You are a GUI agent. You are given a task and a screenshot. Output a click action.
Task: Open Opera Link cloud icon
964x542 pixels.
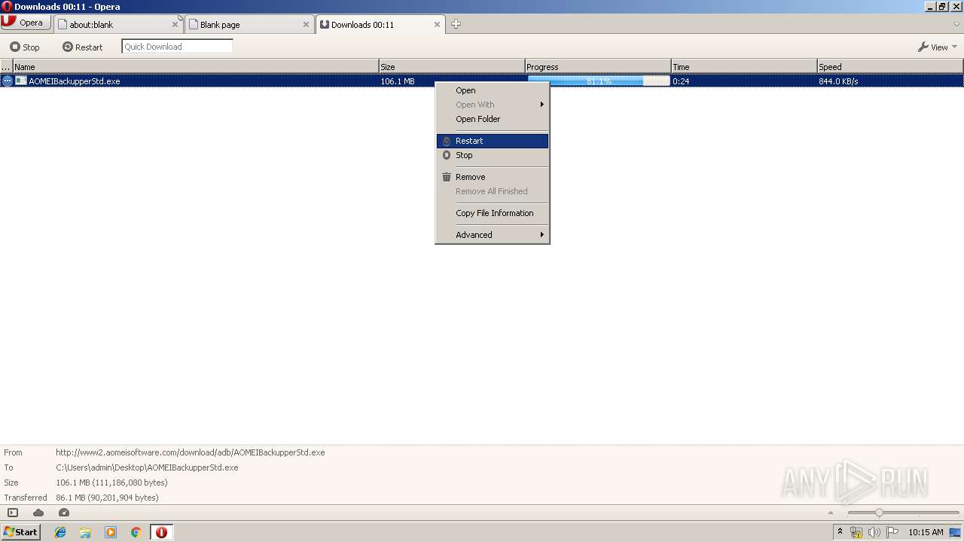click(38, 513)
